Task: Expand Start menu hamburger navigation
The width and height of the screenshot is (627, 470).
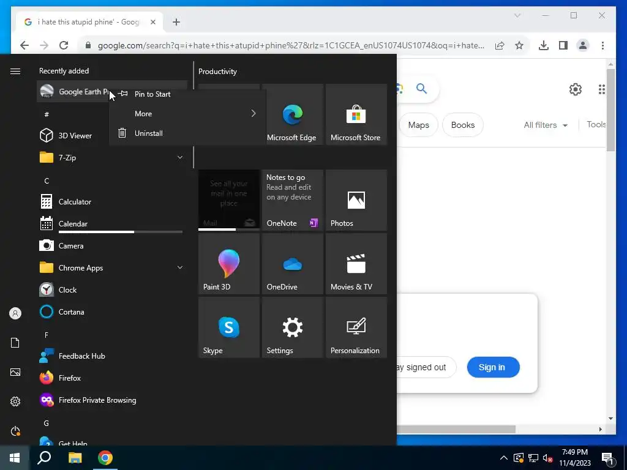Action: point(15,71)
